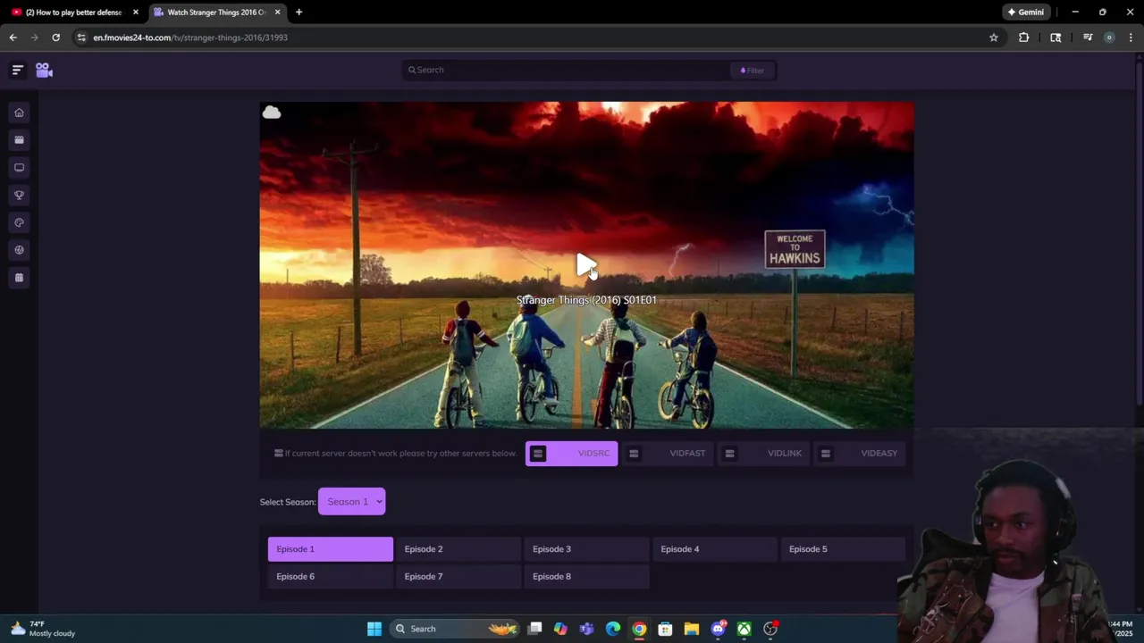Switch to the VIDLINK server
Screen dimensions: 1144x643
pos(764,453)
